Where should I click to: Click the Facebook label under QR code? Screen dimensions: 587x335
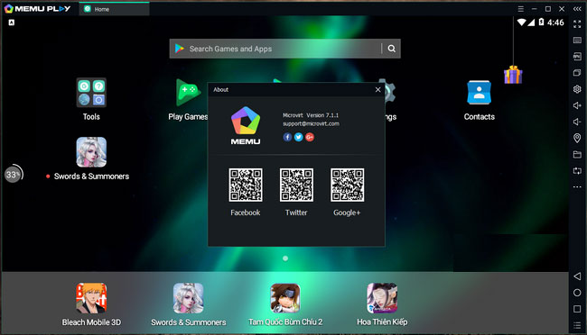[x=246, y=213]
